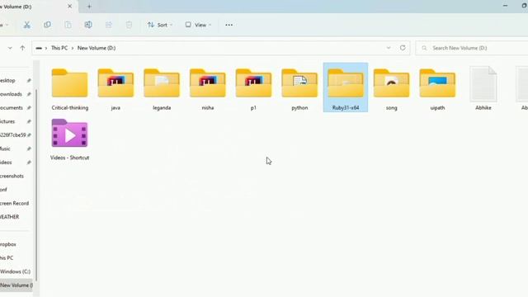
Task: Select the song folder
Action: pos(391,88)
